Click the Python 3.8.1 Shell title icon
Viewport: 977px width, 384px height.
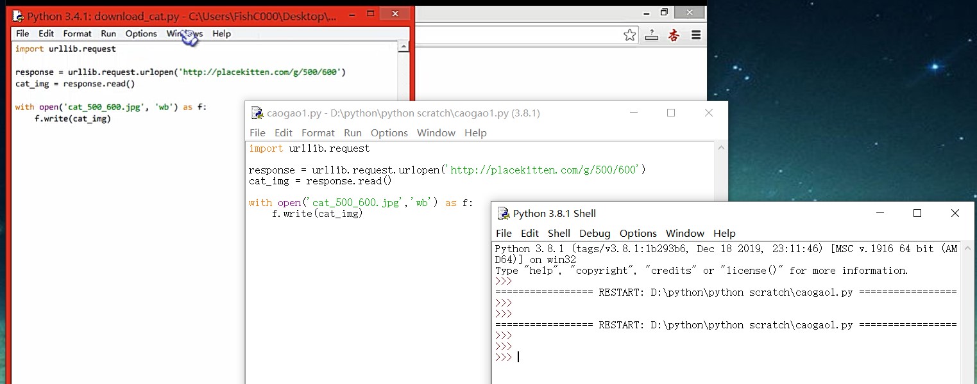coord(504,213)
